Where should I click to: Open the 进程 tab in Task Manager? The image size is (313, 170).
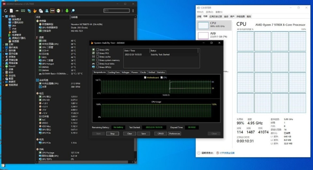199,17
